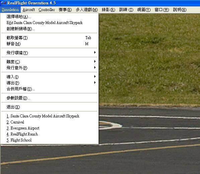Select Edit Santa Clara County Model Aircraft Skypark

[x=49, y=23]
